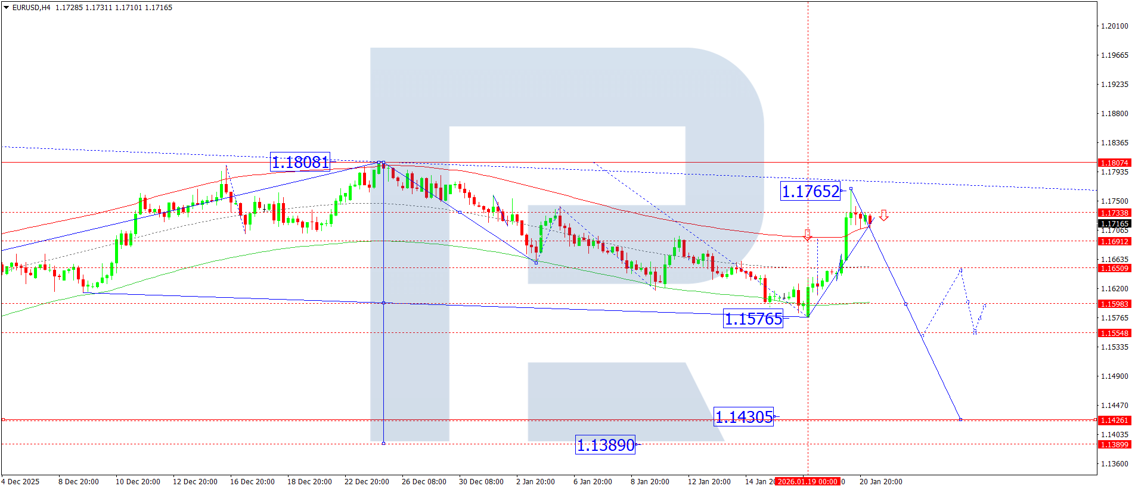Select the red 1.14261 price axis tag

(1114, 420)
